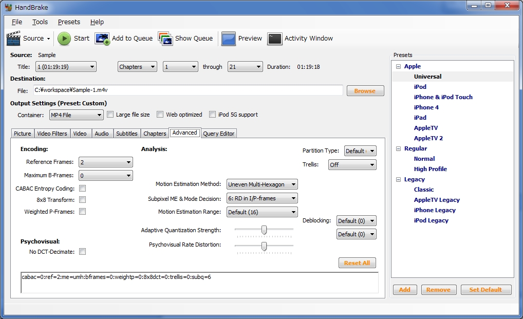Check the No DCT-Decimate option
The height and width of the screenshot is (319, 523).
(82, 252)
